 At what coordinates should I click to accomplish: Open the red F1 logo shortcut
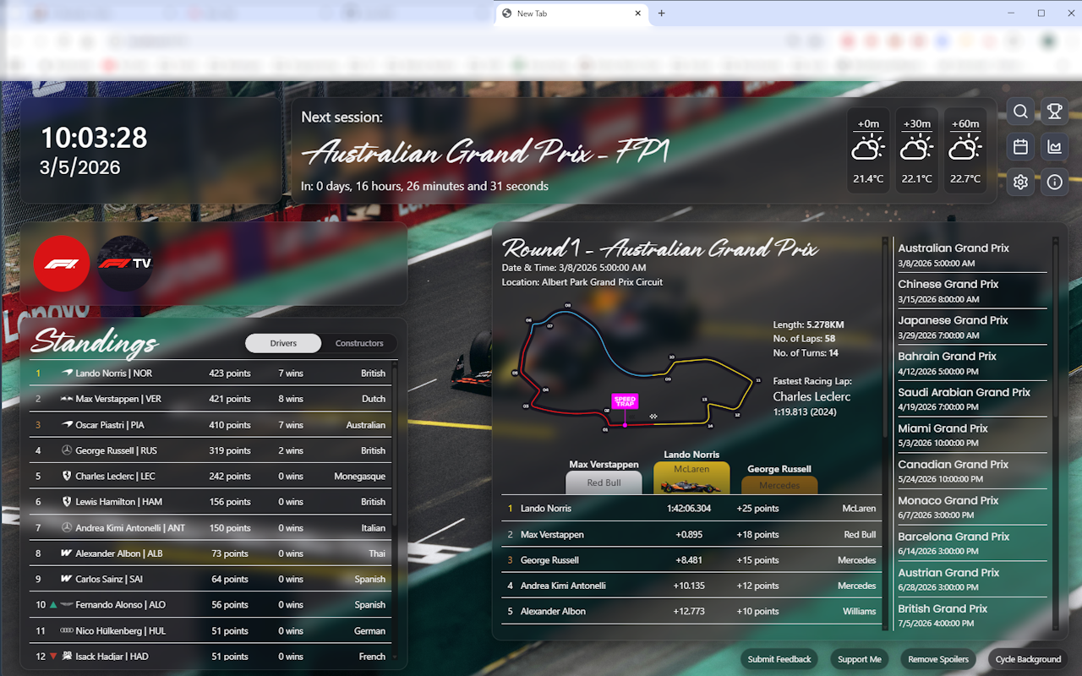point(62,264)
